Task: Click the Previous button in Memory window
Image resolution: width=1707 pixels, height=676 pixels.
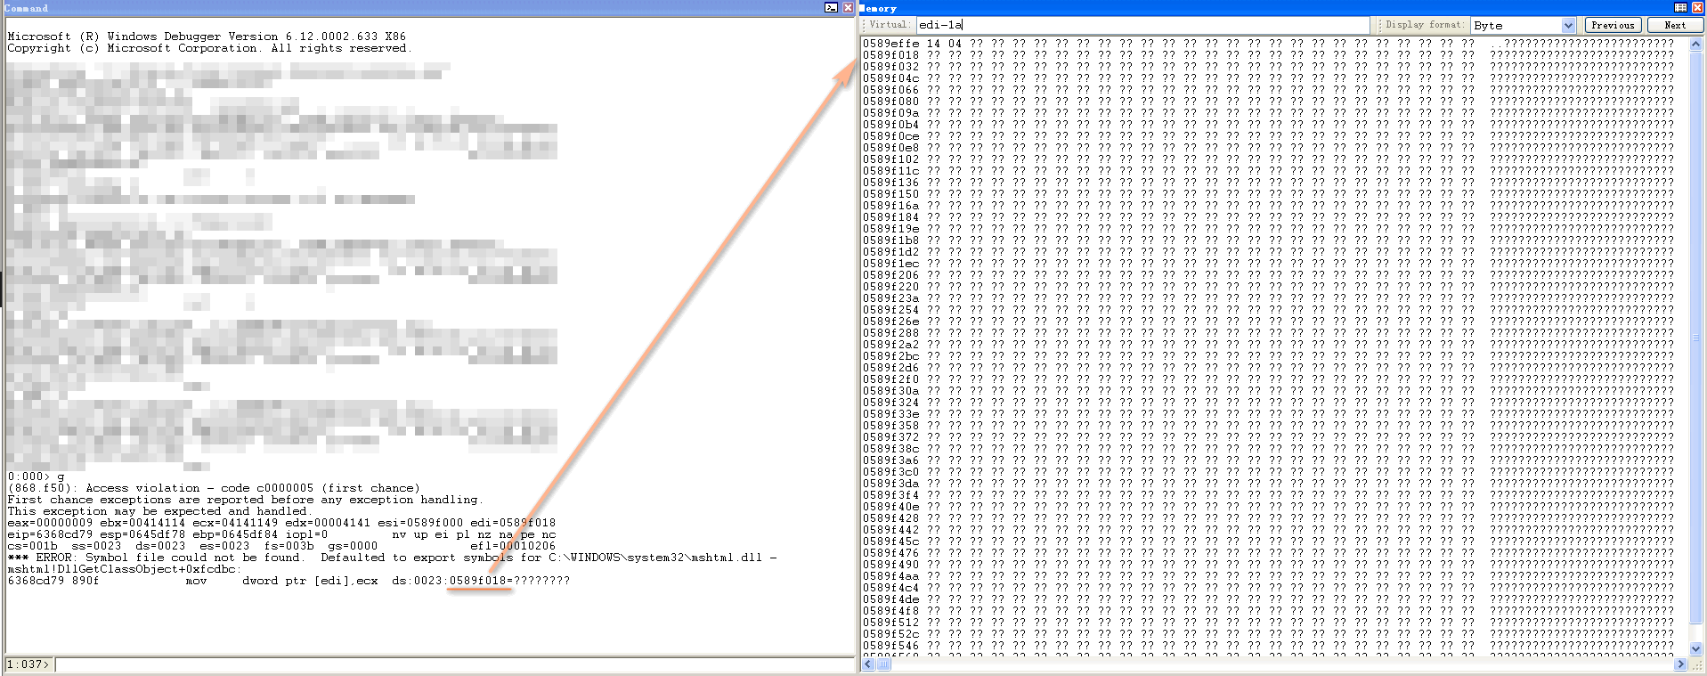Action: (1613, 25)
